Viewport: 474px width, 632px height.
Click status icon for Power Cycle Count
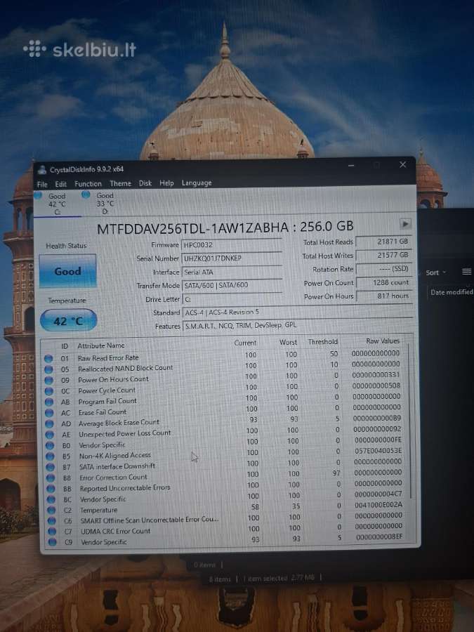[49, 391]
